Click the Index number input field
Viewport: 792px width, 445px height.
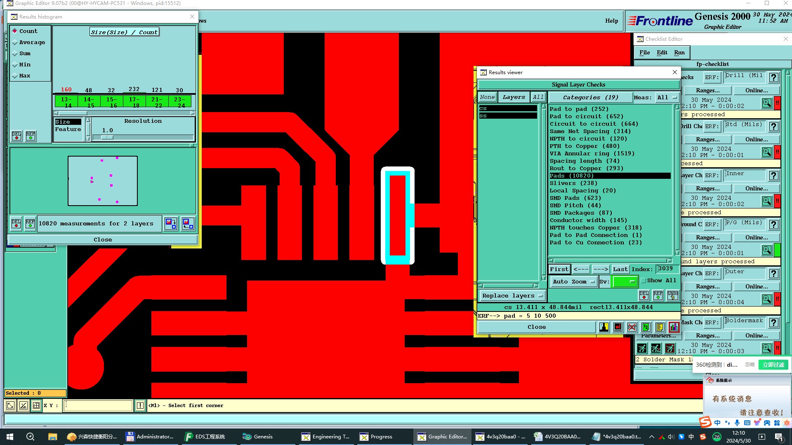point(667,269)
